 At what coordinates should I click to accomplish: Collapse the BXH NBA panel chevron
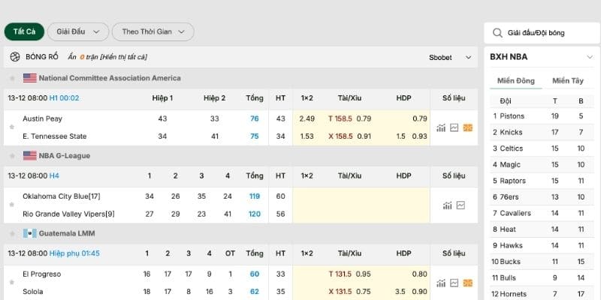coord(588,57)
